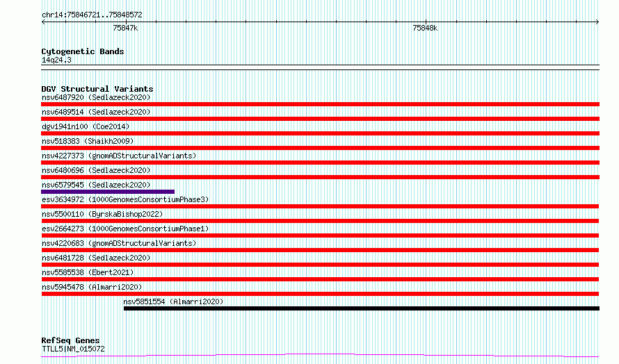Select the 14q24.3 band label
The width and height of the screenshot is (619, 364).
click(56, 60)
